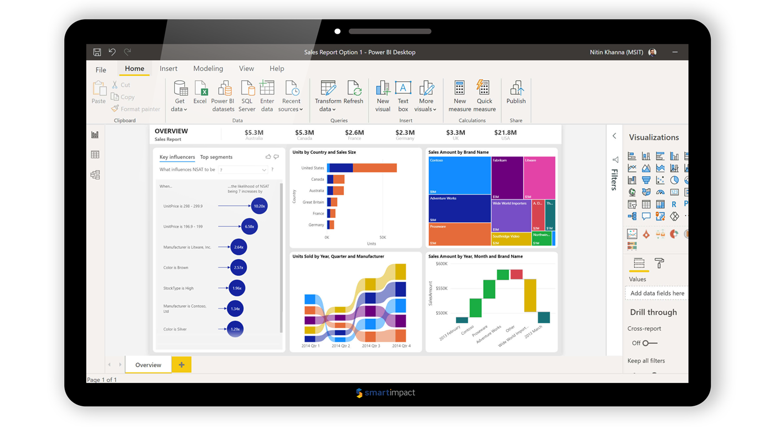Insert a Text box
Screen dimensions: 775x435
tap(403, 96)
